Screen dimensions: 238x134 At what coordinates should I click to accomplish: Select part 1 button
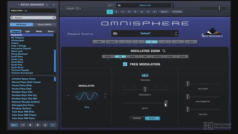[110, 12]
